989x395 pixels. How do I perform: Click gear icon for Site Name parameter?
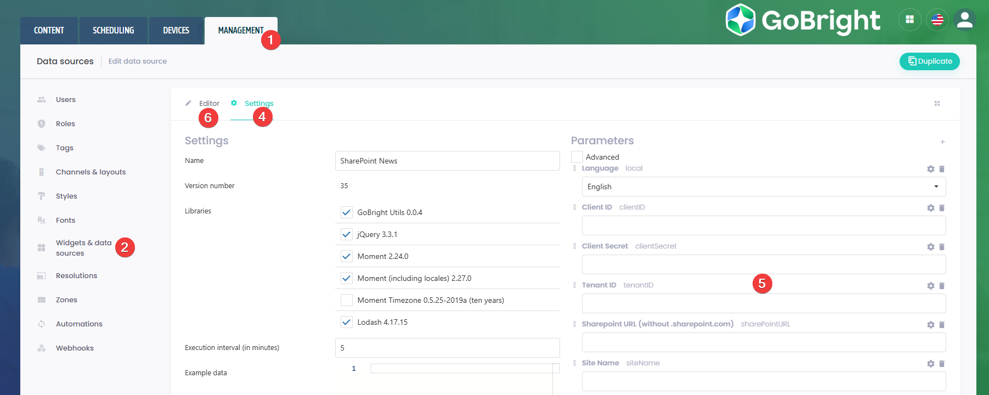pyautogui.click(x=930, y=364)
